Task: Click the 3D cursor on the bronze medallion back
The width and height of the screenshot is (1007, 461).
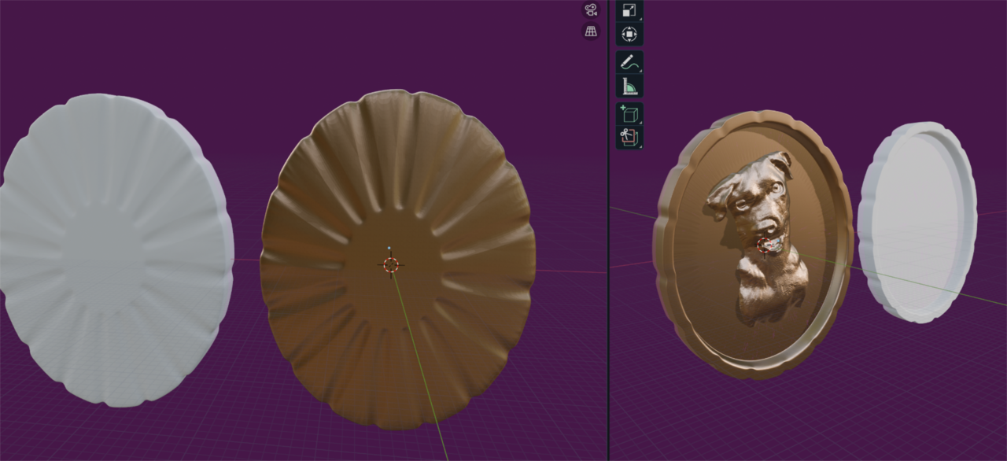Action: tap(391, 264)
